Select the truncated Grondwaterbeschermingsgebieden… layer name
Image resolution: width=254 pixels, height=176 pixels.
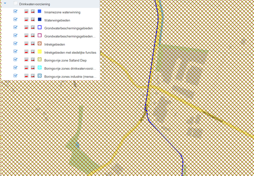[x=70, y=36]
